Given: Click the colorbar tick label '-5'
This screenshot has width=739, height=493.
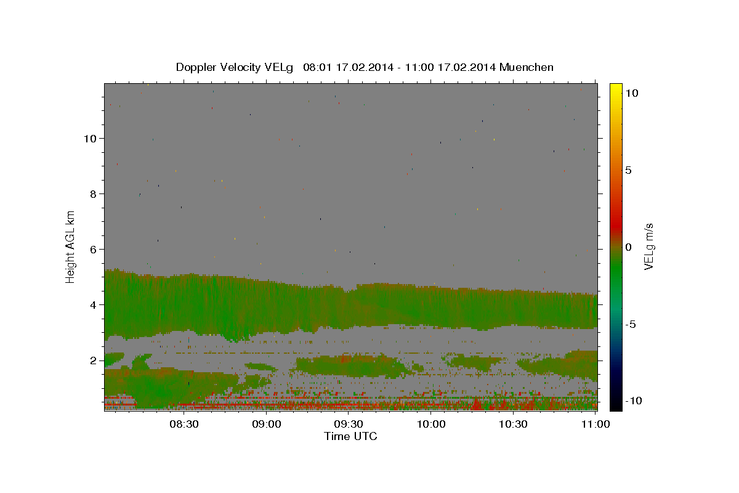Looking at the screenshot, I should pyautogui.click(x=631, y=324).
